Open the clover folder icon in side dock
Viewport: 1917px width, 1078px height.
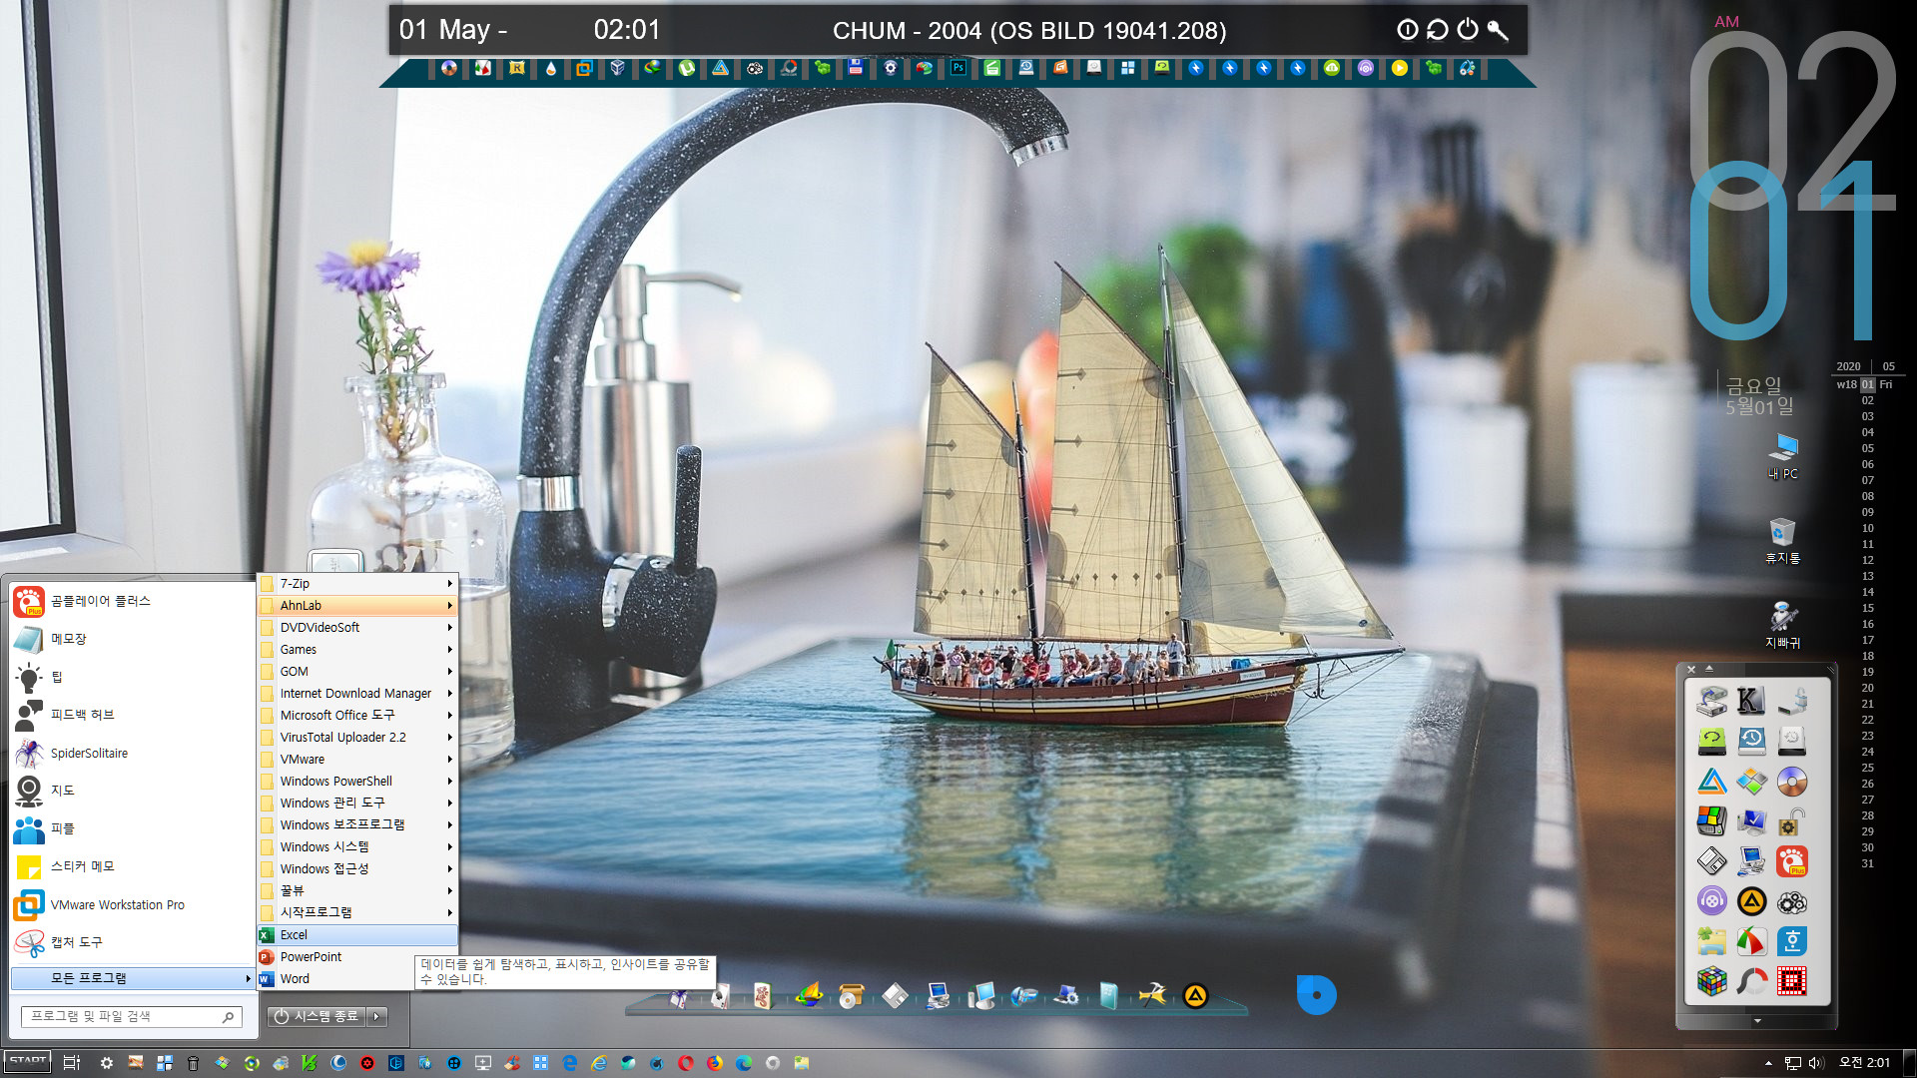tap(1711, 941)
